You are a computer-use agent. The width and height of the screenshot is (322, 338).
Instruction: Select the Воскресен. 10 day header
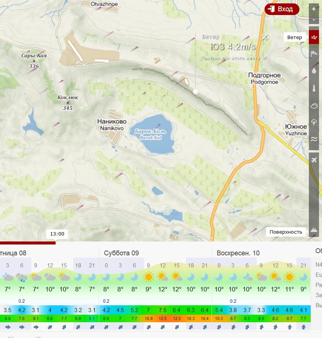pyautogui.click(x=238, y=253)
